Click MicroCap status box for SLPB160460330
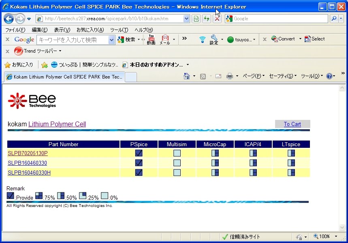The image size is (348, 243). [215, 163]
